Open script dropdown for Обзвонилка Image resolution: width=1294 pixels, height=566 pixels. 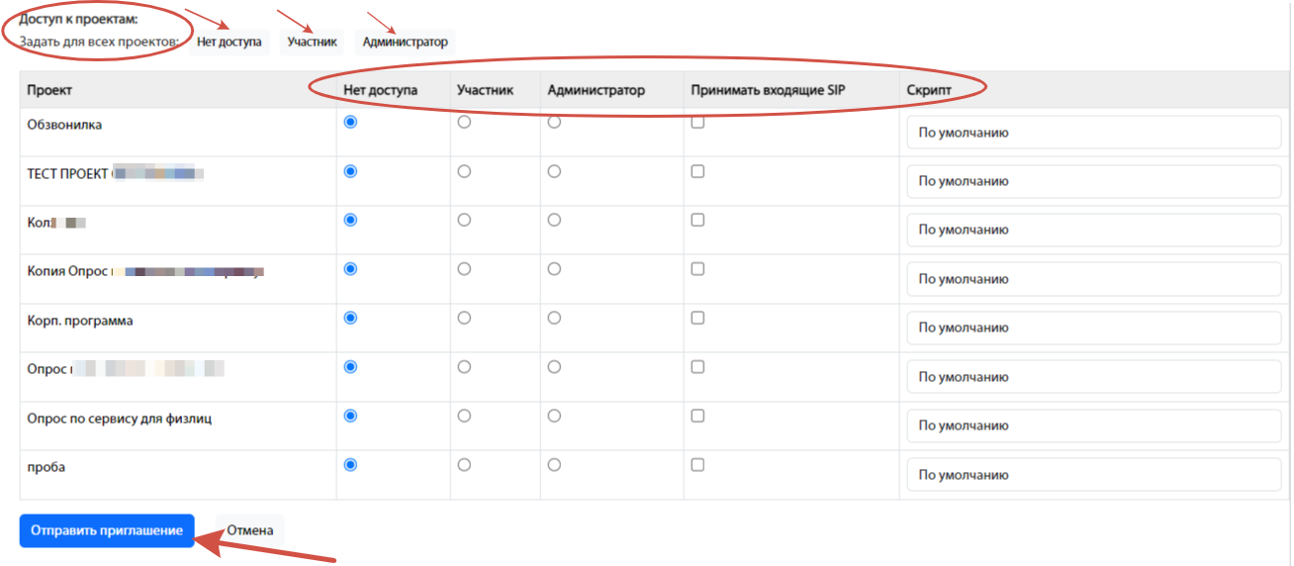[1093, 133]
